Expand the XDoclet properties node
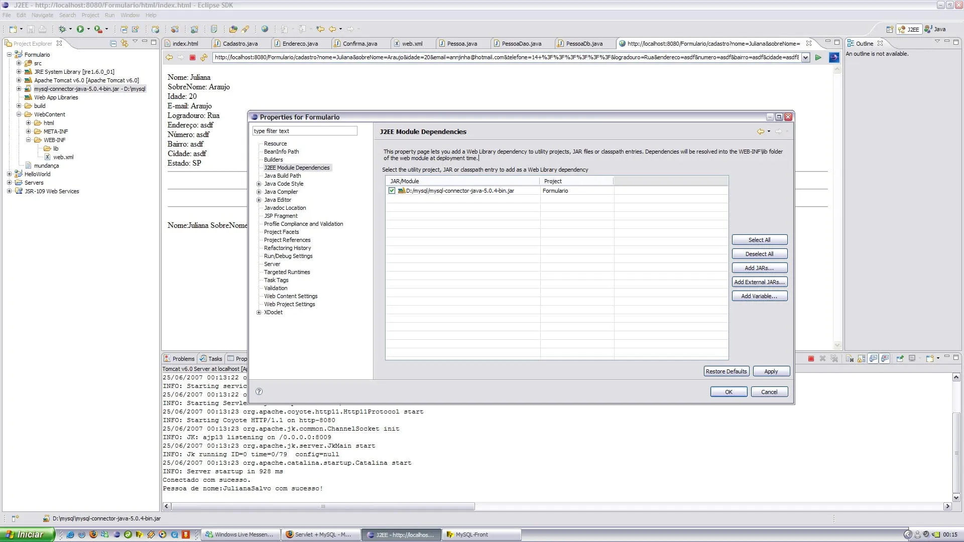 click(x=259, y=312)
